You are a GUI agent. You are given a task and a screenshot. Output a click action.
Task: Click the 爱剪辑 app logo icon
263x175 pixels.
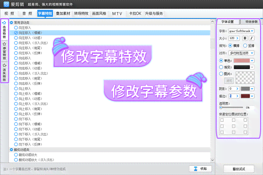point(6,4)
